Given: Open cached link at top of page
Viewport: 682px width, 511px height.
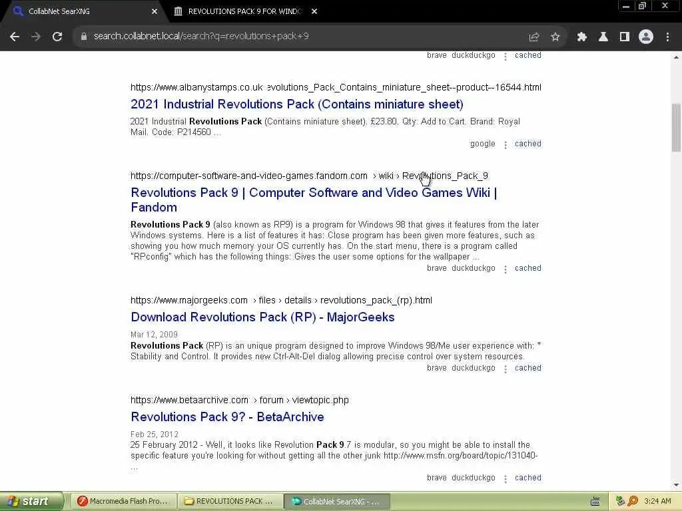Looking at the screenshot, I should pyautogui.click(x=528, y=55).
